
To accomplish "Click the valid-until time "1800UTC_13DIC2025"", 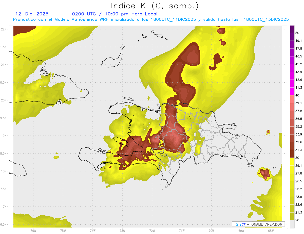I will coord(266,19).
